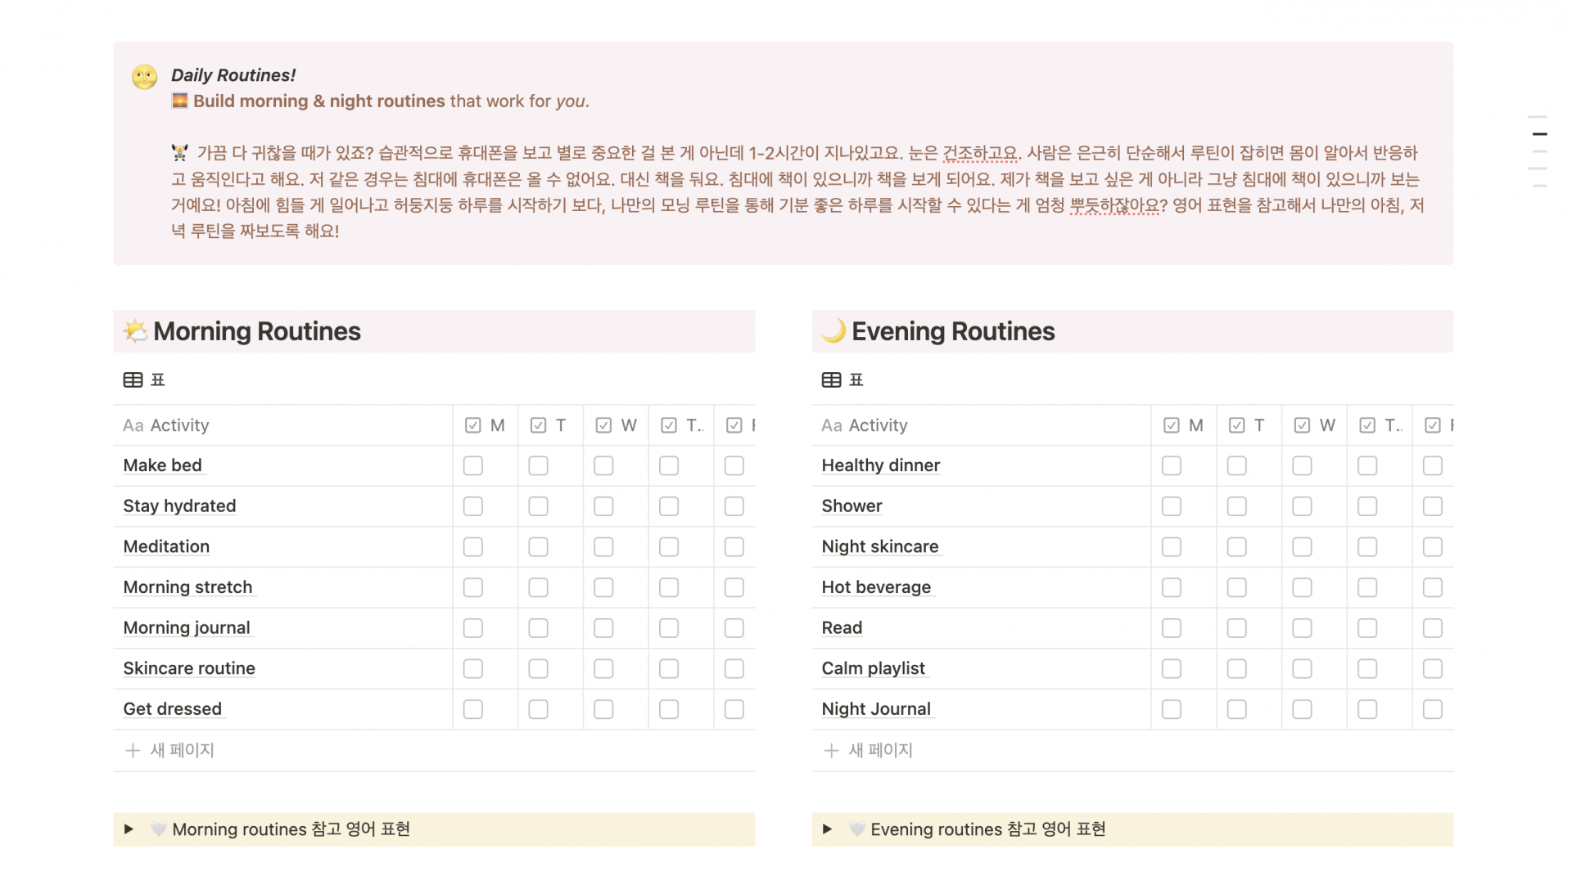Expand the Morning routines English expressions toggle
Viewport: 1572px width, 876px height.
coord(129,829)
